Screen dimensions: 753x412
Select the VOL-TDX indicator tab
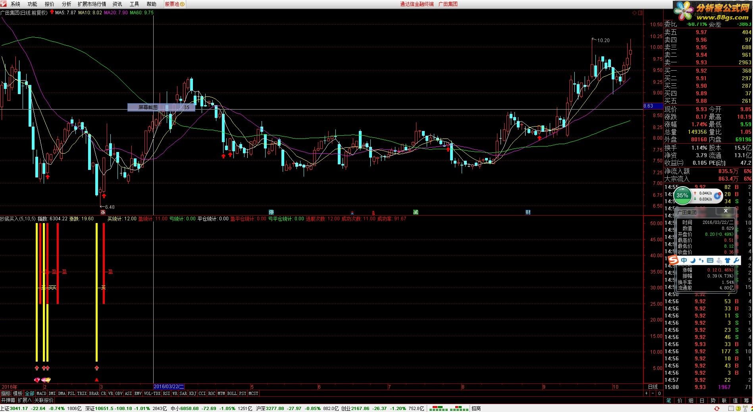pos(152,393)
